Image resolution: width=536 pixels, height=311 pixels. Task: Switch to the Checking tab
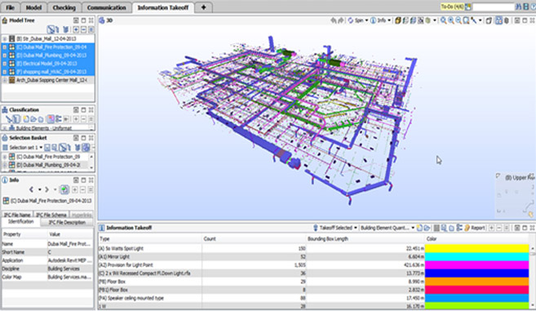64,7
